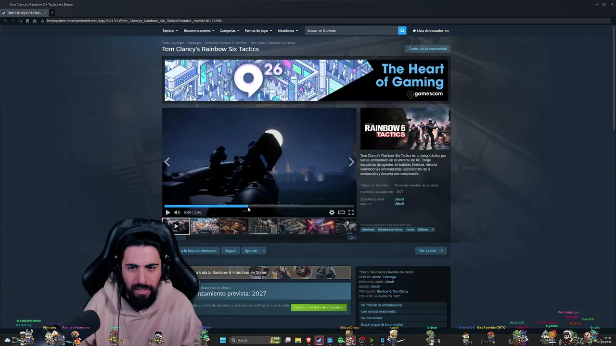Screen dimensions: 616x346
Task: Open the Estrategia breadcrumb link
Action: (x=194, y=43)
